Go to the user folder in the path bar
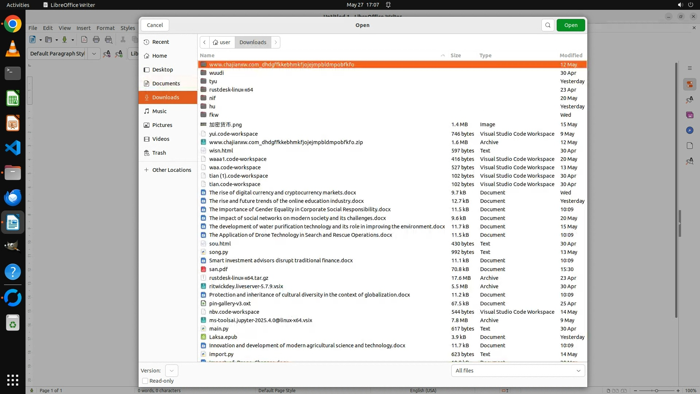This screenshot has width=700, height=394. coord(222,42)
